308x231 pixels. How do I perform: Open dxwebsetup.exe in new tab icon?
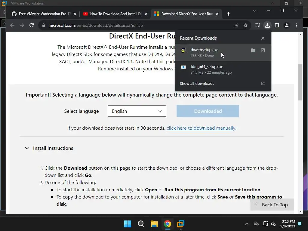pyautogui.click(x=263, y=50)
